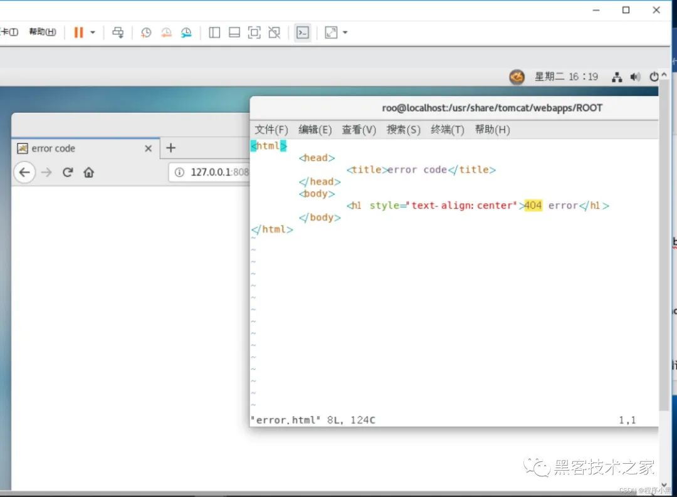The image size is (677, 497).
Task: Click the network status icon
Action: click(617, 77)
